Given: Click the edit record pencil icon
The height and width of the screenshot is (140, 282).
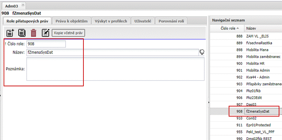Looking at the screenshot, I should point(45,33).
